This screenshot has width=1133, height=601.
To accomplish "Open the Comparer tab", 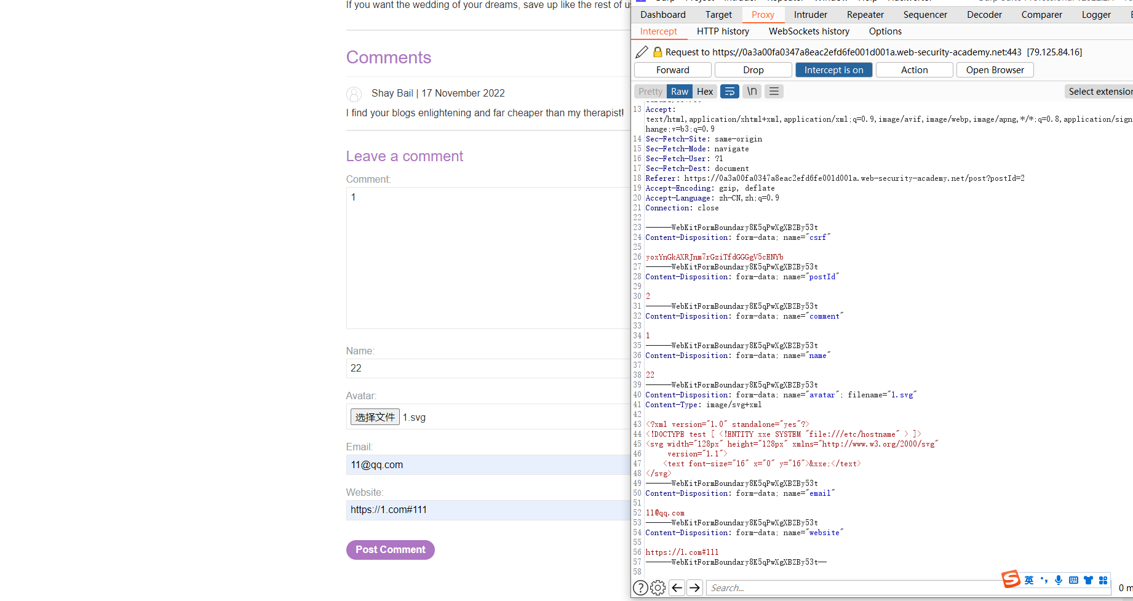I will (x=1042, y=15).
